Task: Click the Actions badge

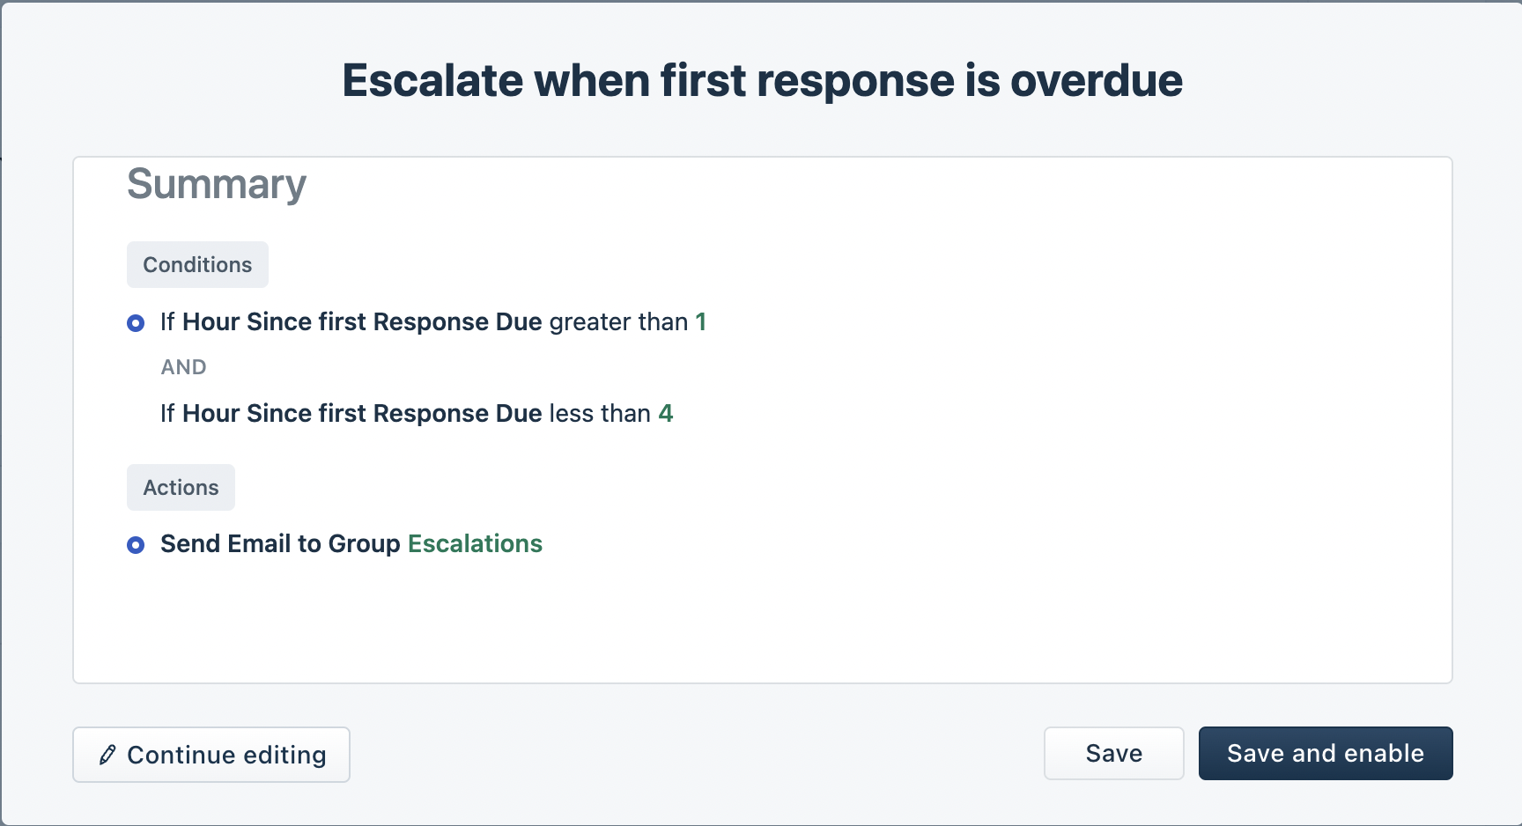Action: 181,487
